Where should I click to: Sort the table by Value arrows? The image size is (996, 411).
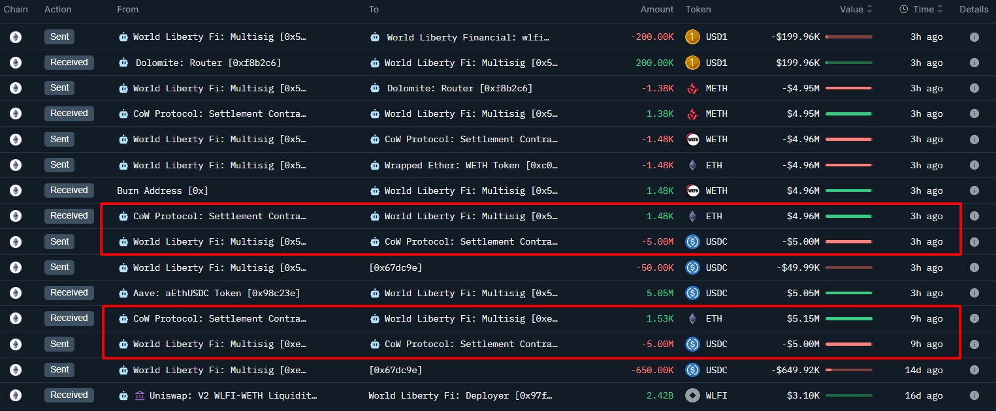(x=869, y=9)
